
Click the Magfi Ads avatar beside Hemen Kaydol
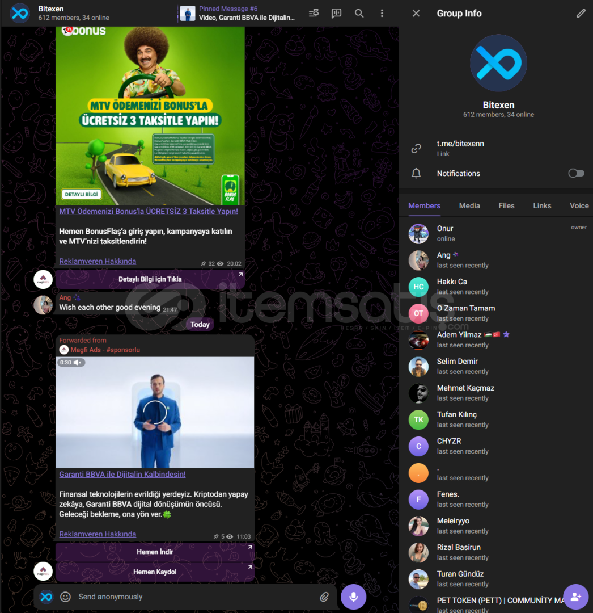click(43, 572)
